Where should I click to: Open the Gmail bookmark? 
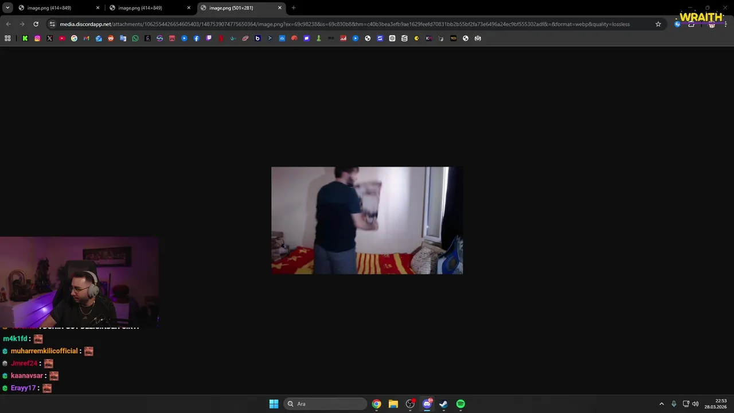point(86,38)
